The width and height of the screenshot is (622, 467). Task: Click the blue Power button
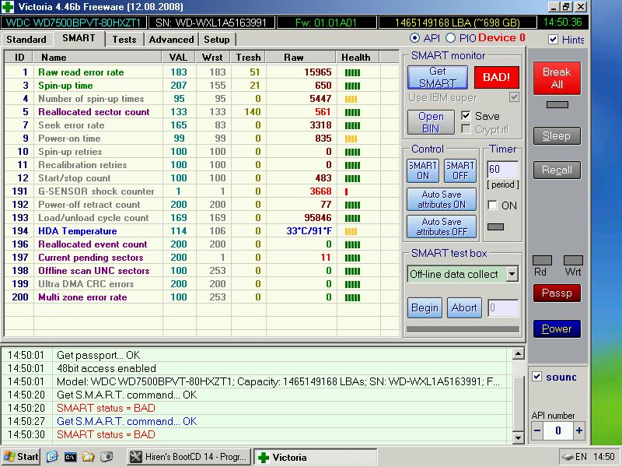pyautogui.click(x=557, y=328)
